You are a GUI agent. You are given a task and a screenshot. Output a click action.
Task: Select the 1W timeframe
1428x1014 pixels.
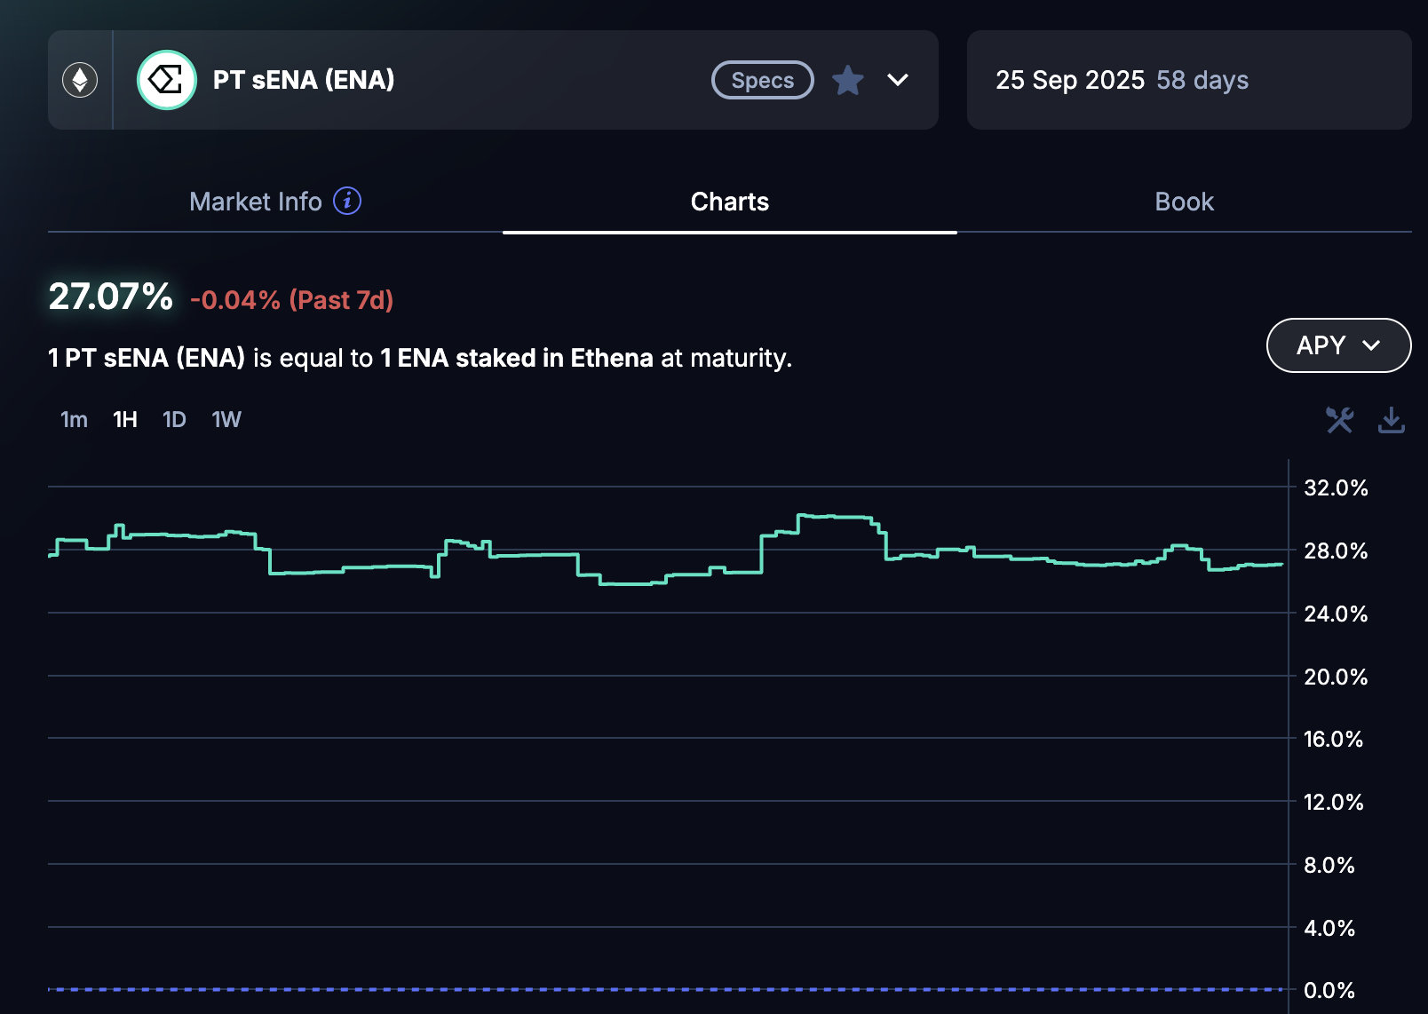click(x=226, y=420)
